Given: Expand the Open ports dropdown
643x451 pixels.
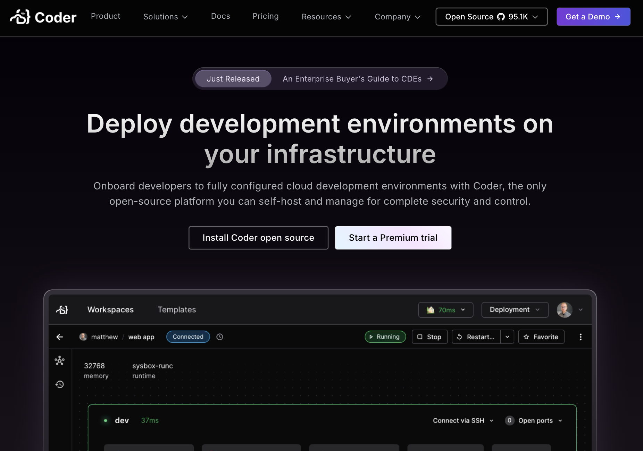Looking at the screenshot, I should click(540, 420).
